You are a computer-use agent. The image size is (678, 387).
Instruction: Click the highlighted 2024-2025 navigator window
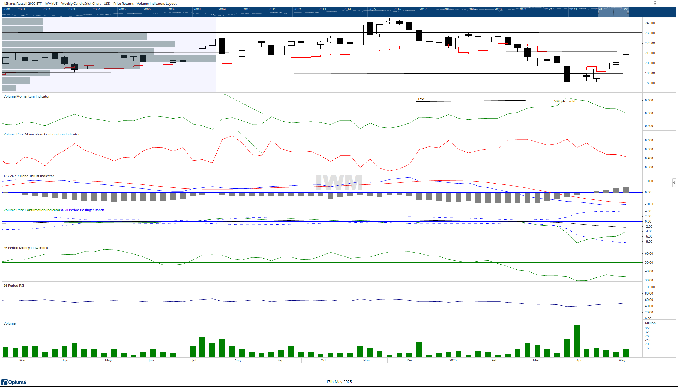click(613, 12)
